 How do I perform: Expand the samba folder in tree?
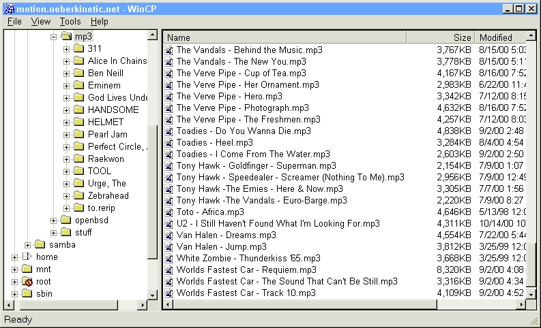(27, 245)
